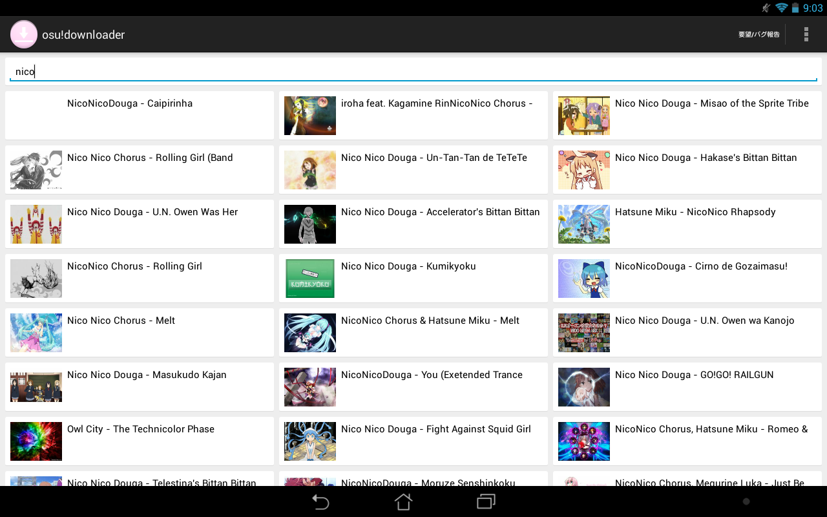The height and width of the screenshot is (517, 827).
Task: Tap the Android home navigation icon
Action: (x=404, y=501)
